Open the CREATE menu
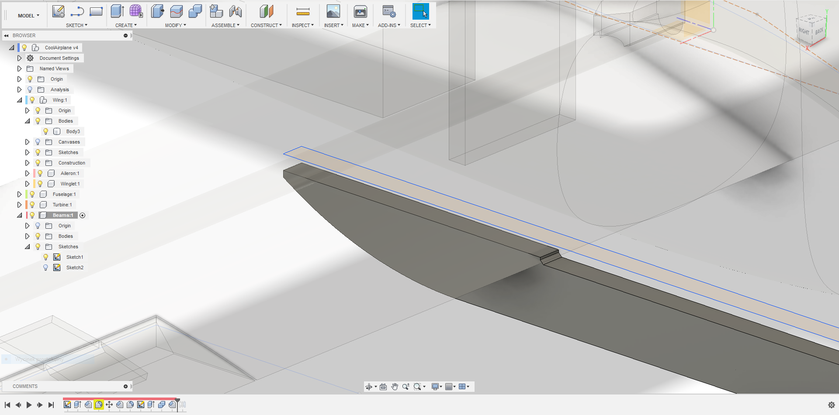The width and height of the screenshot is (839, 415). click(126, 25)
